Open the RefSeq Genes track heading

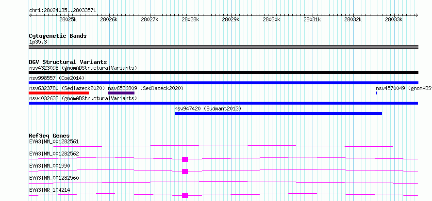tap(49, 136)
